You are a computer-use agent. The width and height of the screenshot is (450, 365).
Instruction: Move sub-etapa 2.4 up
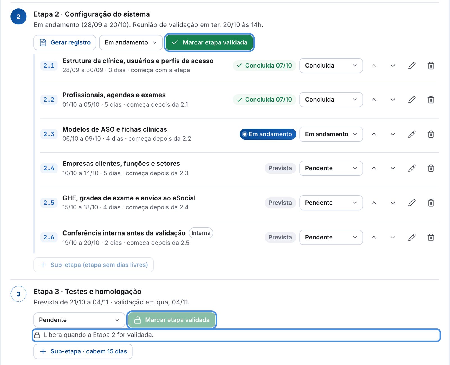click(x=374, y=168)
